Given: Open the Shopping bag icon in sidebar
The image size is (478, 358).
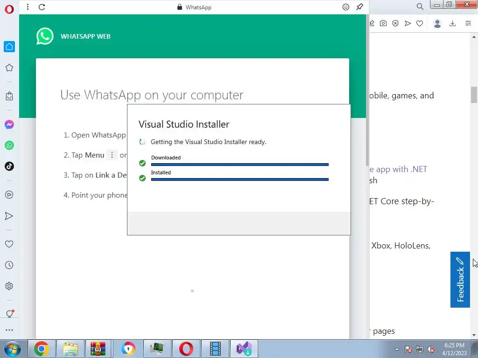Looking at the screenshot, I should pyautogui.click(x=9, y=96).
